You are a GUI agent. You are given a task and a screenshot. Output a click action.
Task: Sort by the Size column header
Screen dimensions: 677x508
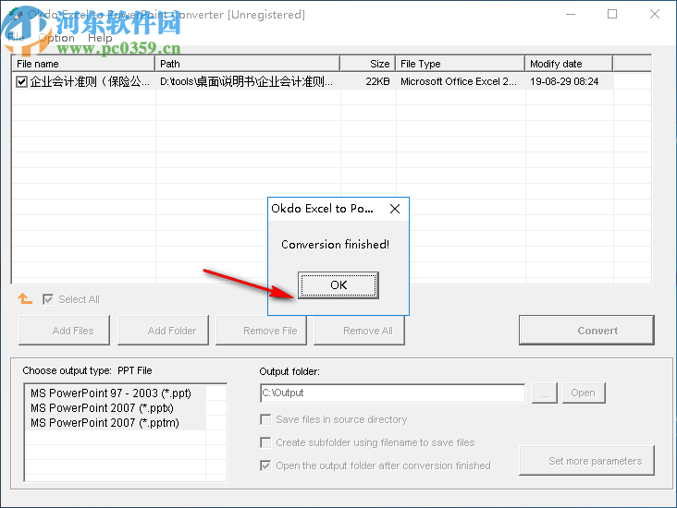pyautogui.click(x=368, y=64)
